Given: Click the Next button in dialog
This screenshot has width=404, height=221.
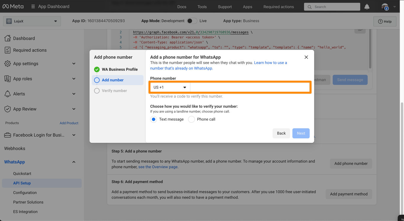Looking at the screenshot, I should [301, 133].
